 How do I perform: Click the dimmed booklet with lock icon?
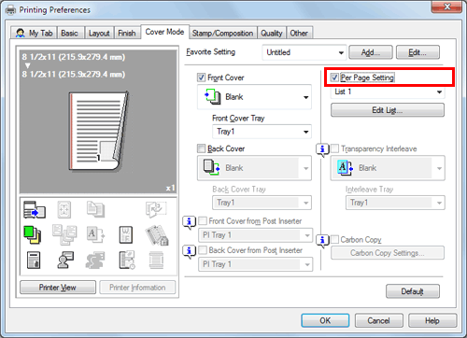[157, 235]
